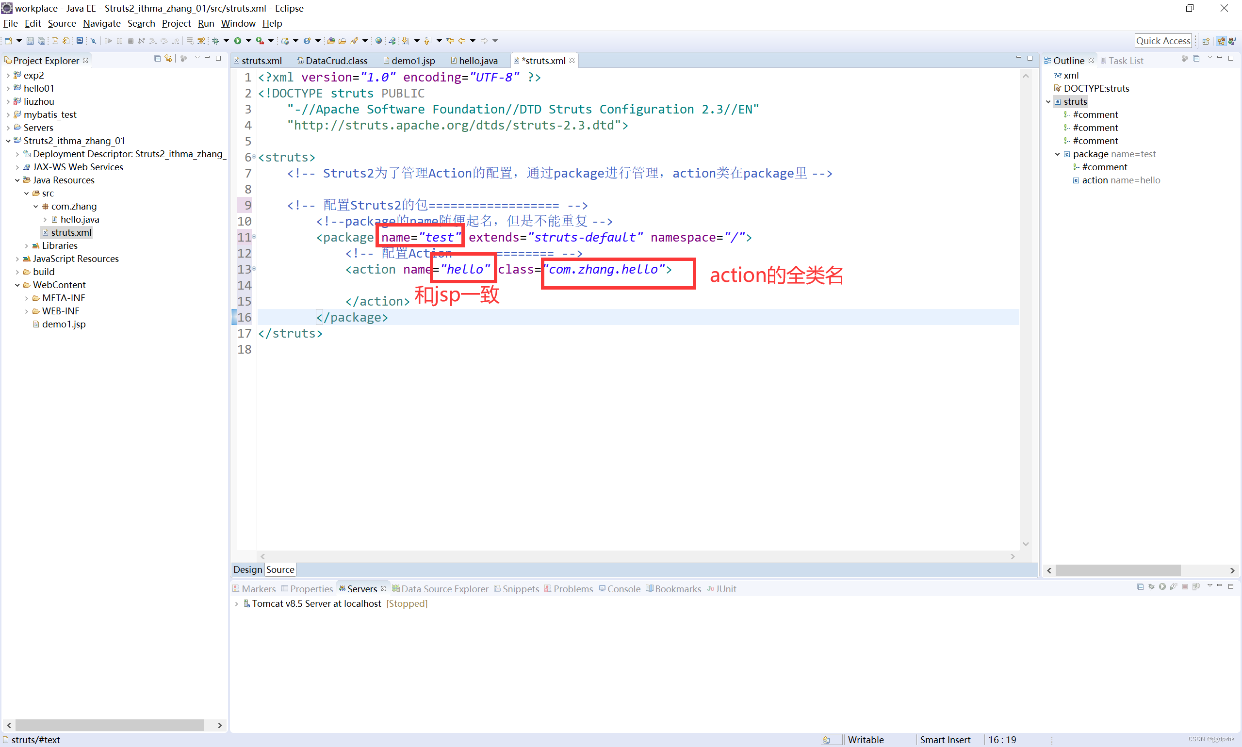Collapse All in Outline panel
The image size is (1242, 747).
pos(1196,59)
